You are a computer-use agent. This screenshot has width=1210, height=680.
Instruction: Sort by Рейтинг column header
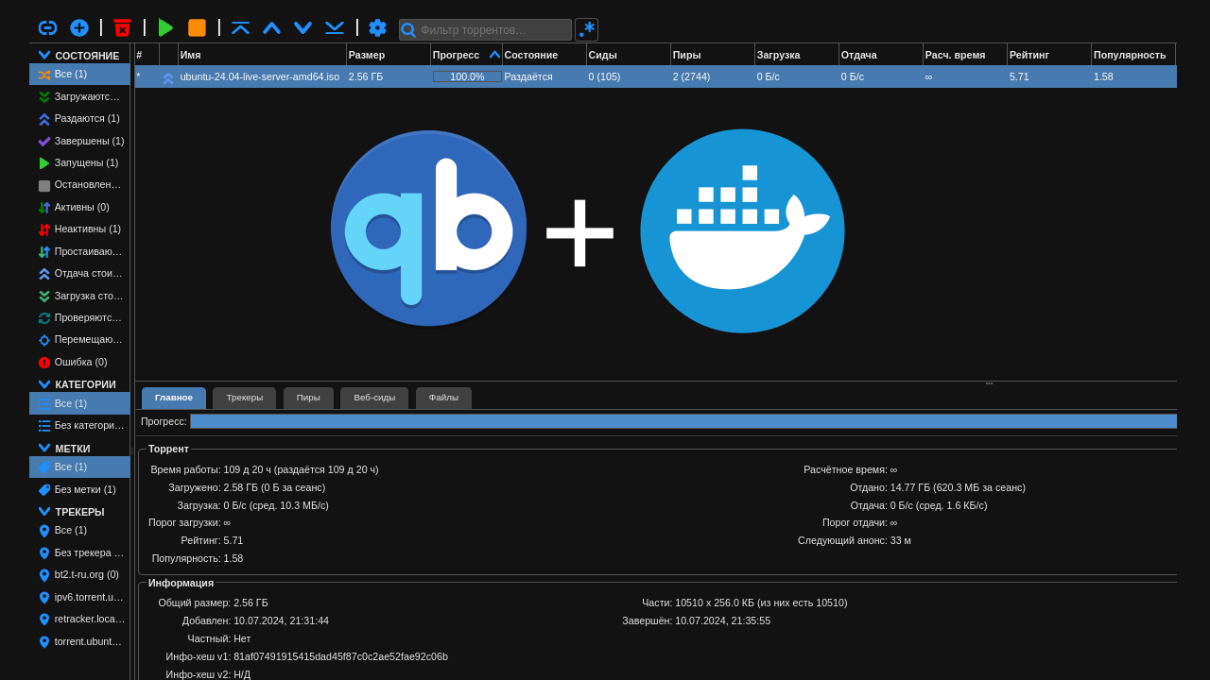pyautogui.click(x=1049, y=55)
